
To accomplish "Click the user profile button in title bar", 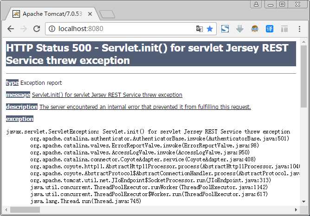I will pos(256,4).
